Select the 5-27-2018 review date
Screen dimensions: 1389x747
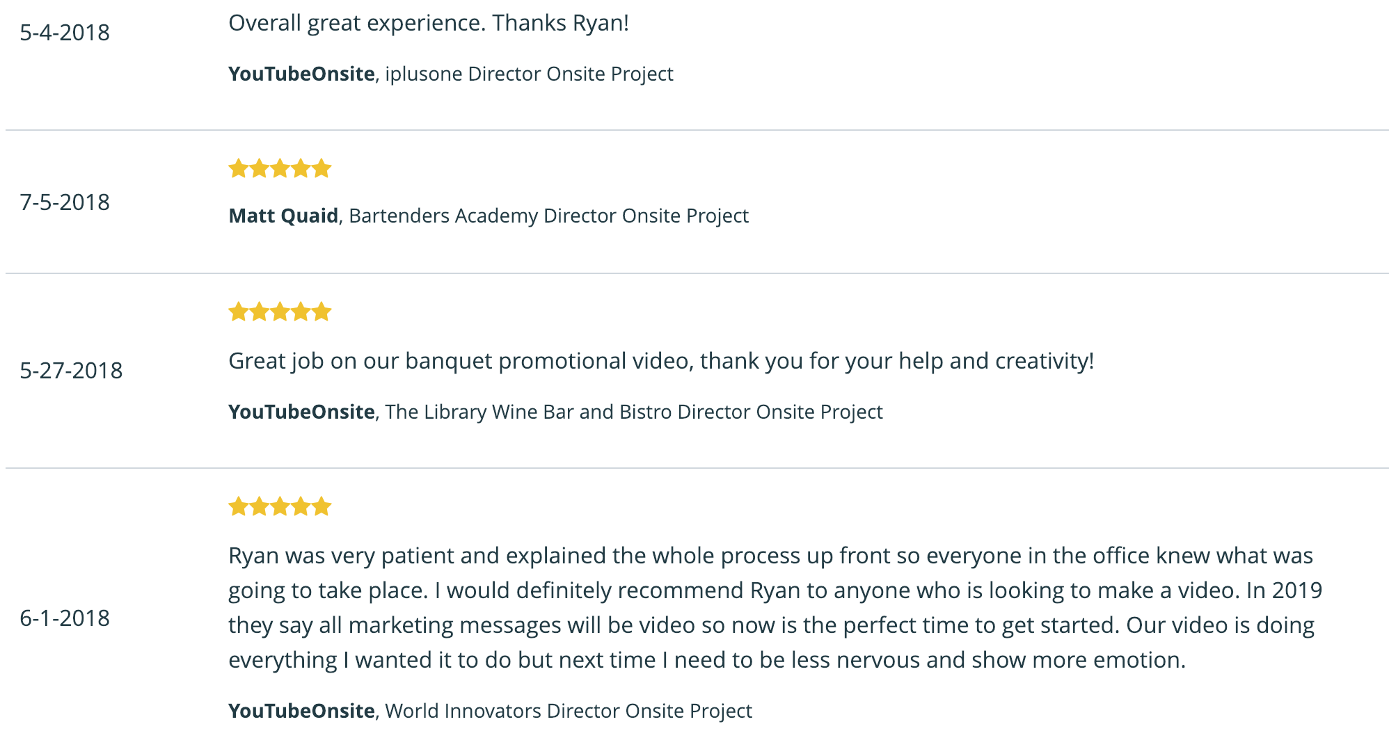pos(71,371)
